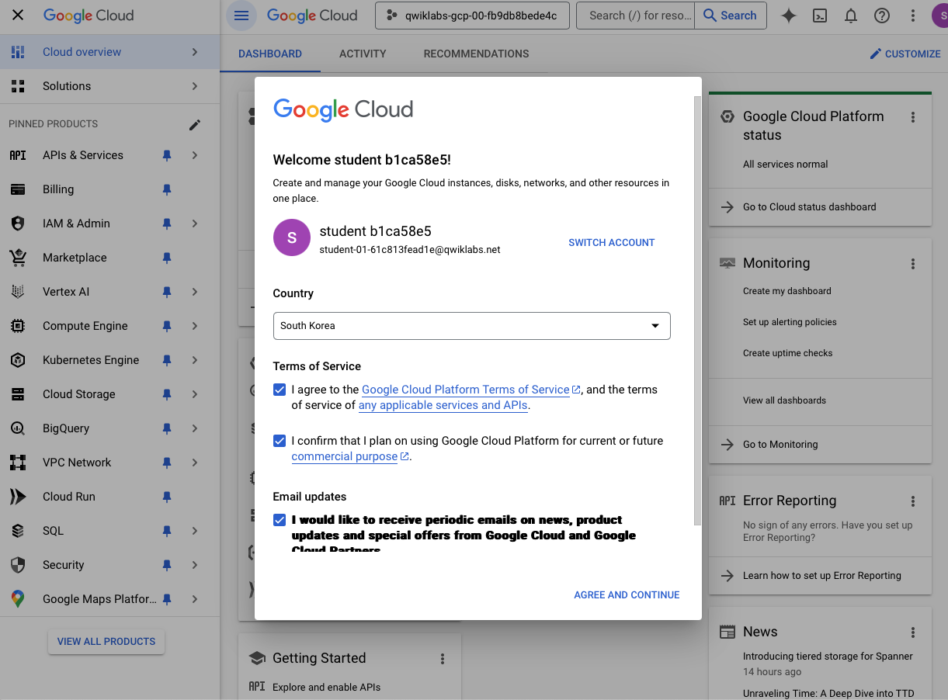Unpin Billing using its pin icon

[x=166, y=189]
